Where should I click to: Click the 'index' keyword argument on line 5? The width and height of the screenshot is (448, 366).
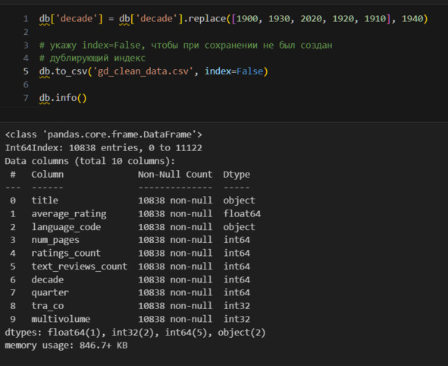point(218,71)
